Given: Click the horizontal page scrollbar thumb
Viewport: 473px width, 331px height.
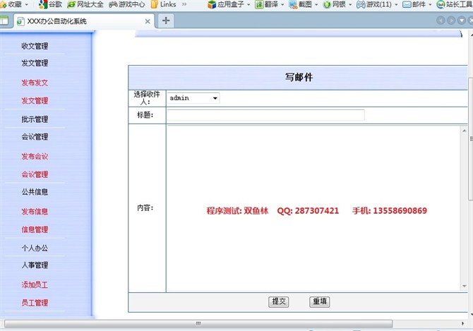Looking at the screenshot, I should [198, 324].
